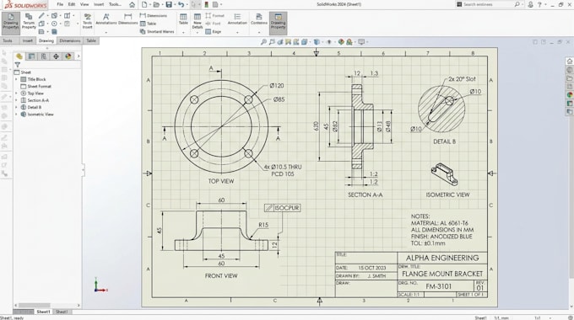The image size is (574, 320).
Task: Click the Shortand Wanes button
Action: (157, 32)
